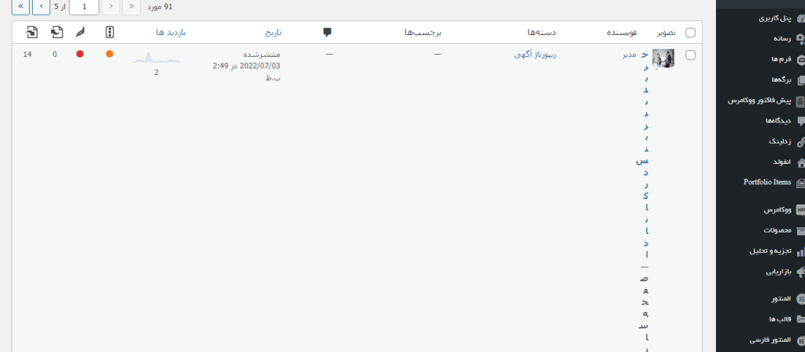This screenshot has width=805, height=352.
Task: Click the انفولد house icon
Action: coord(800,162)
